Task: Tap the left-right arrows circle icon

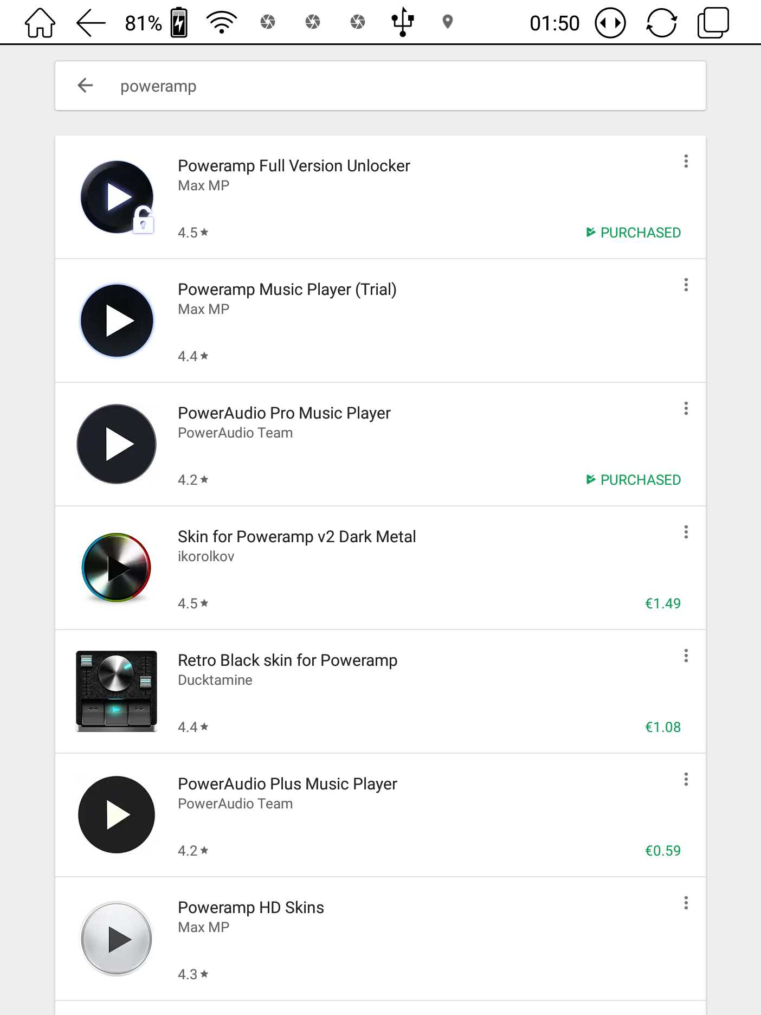Action: coord(610,23)
